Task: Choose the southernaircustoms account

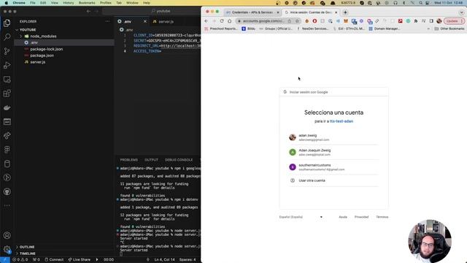Action: tap(333, 167)
